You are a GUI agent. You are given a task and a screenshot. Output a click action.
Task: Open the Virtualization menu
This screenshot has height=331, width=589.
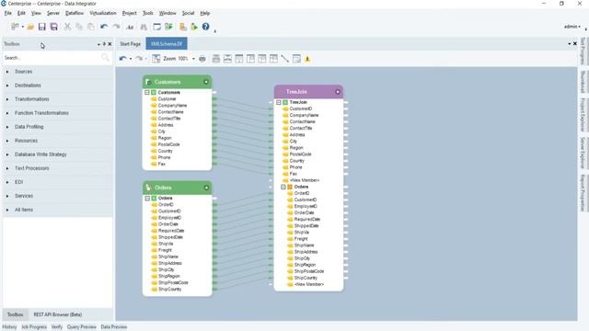pyautogui.click(x=103, y=13)
